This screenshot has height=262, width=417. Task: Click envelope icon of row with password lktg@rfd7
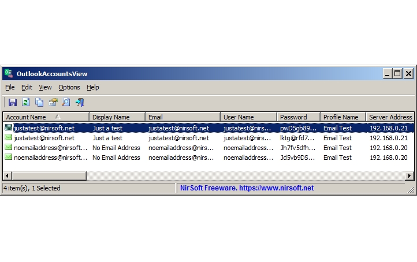[x=9, y=138]
